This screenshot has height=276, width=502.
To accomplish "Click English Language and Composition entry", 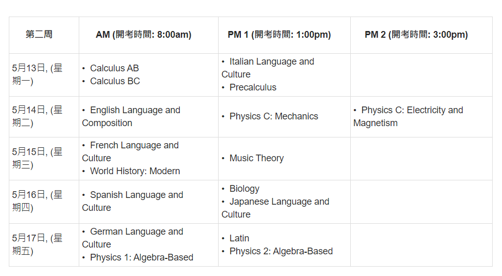I will [x=135, y=111].
